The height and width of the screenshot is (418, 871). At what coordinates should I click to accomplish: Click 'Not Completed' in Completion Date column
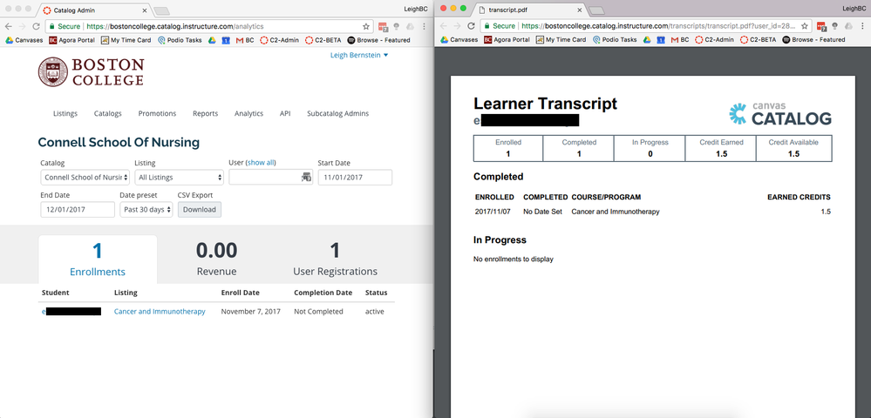click(x=318, y=312)
